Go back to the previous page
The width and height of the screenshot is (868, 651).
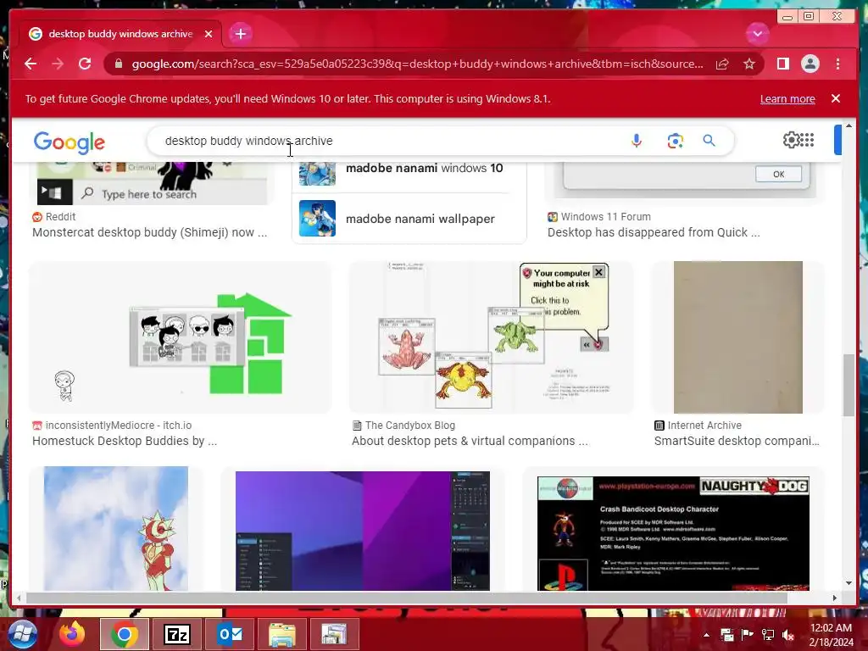click(31, 64)
